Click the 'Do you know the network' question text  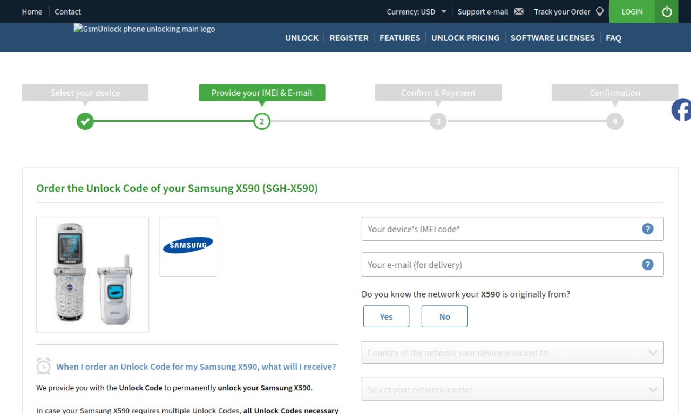466,294
